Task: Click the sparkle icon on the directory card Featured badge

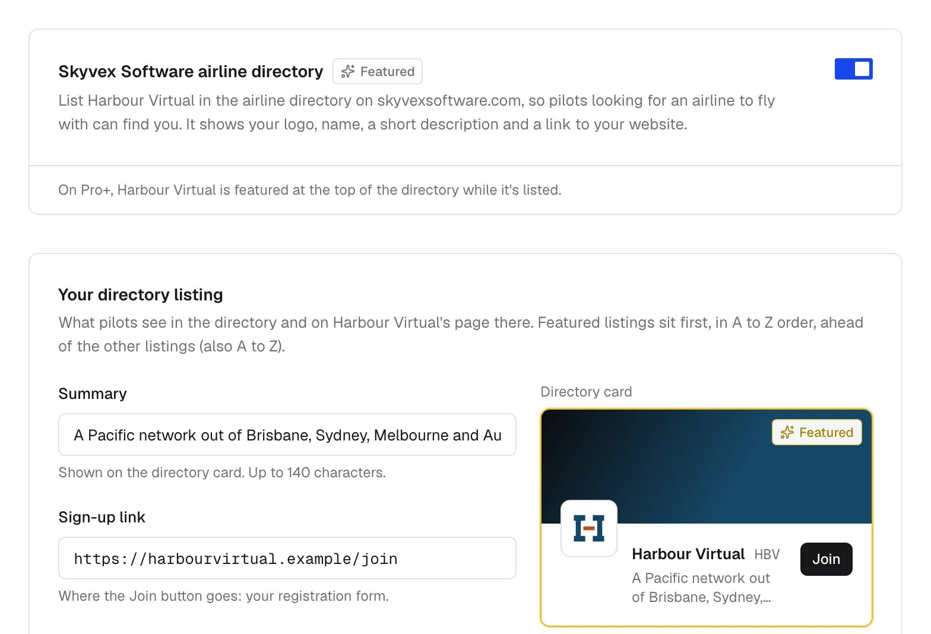Action: [x=787, y=432]
